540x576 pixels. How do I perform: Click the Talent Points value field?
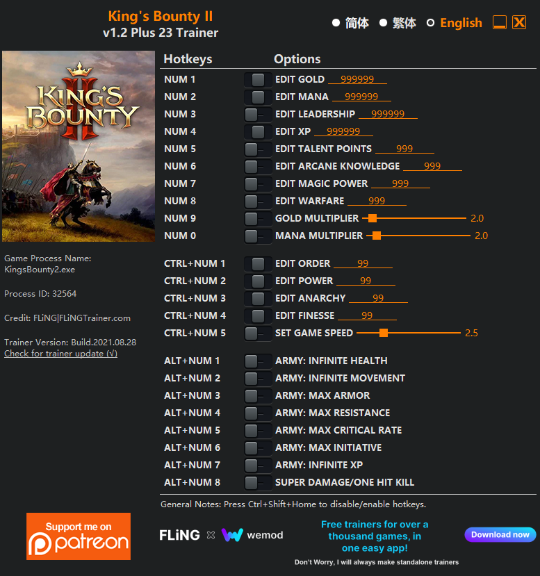pyautogui.click(x=404, y=149)
